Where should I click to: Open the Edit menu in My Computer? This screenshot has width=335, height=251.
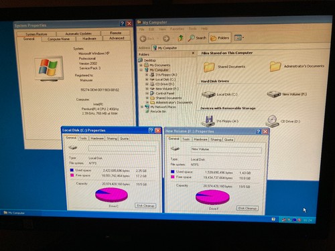151,29
